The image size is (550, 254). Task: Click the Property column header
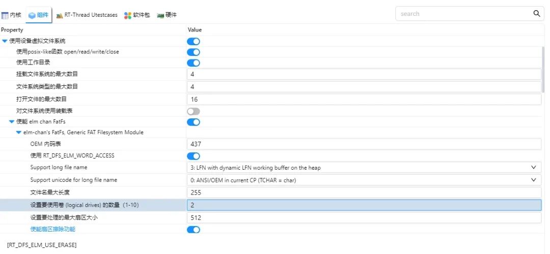pos(12,30)
